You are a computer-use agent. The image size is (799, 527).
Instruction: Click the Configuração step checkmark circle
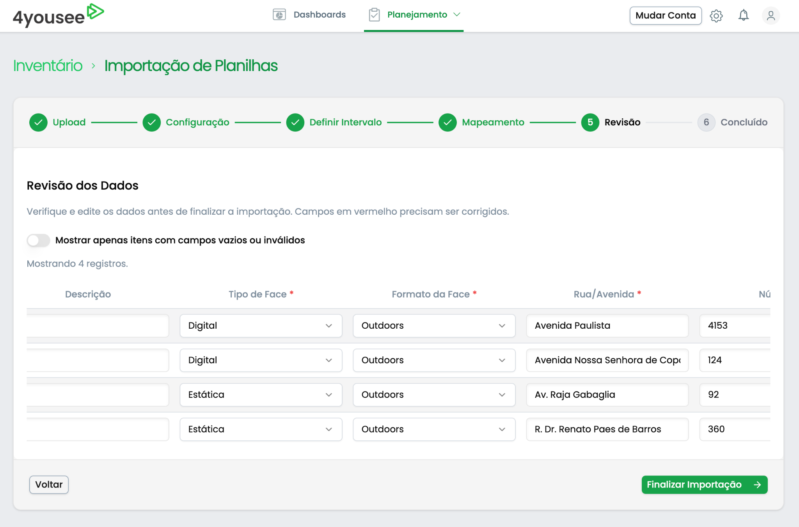[152, 123]
